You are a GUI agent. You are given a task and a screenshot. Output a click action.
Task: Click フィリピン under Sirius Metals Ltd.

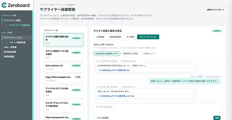click(50, 69)
